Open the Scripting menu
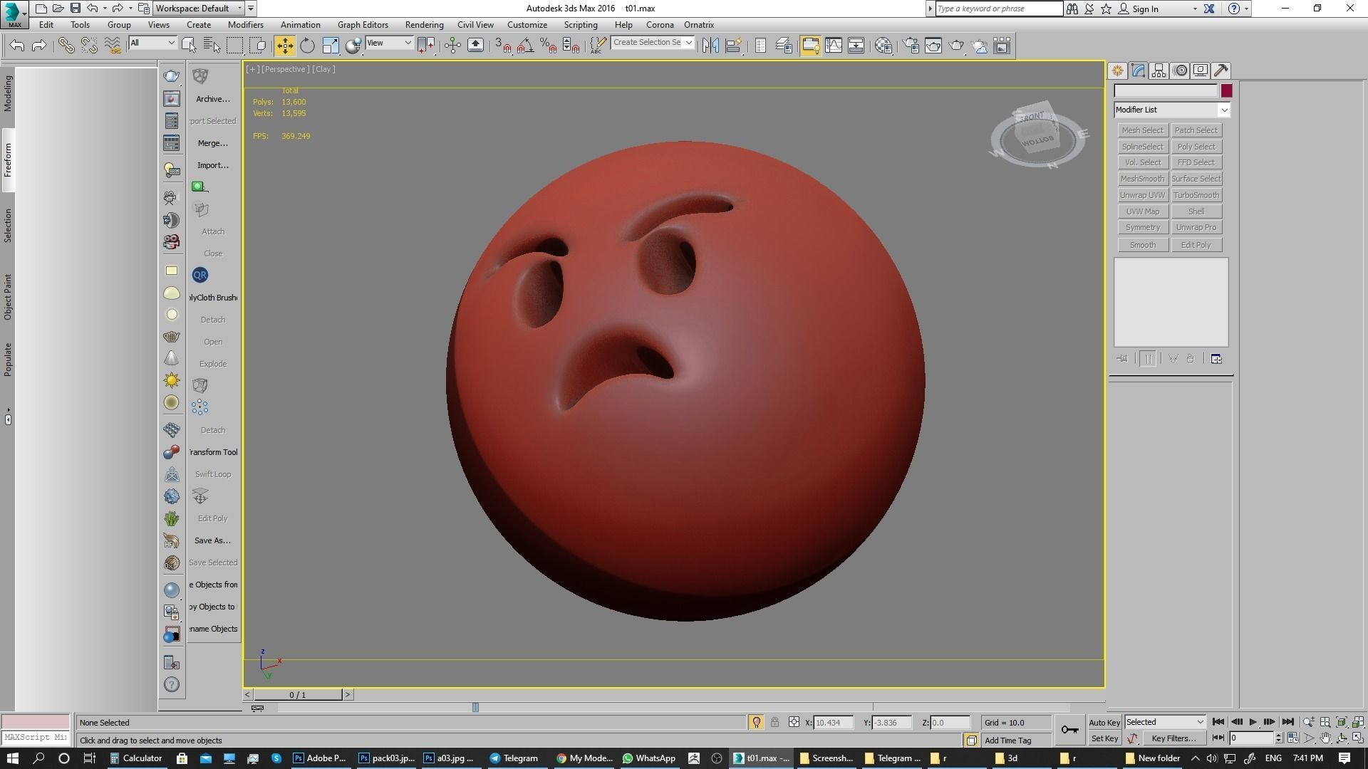Screen dimensions: 1368x769 point(581,25)
